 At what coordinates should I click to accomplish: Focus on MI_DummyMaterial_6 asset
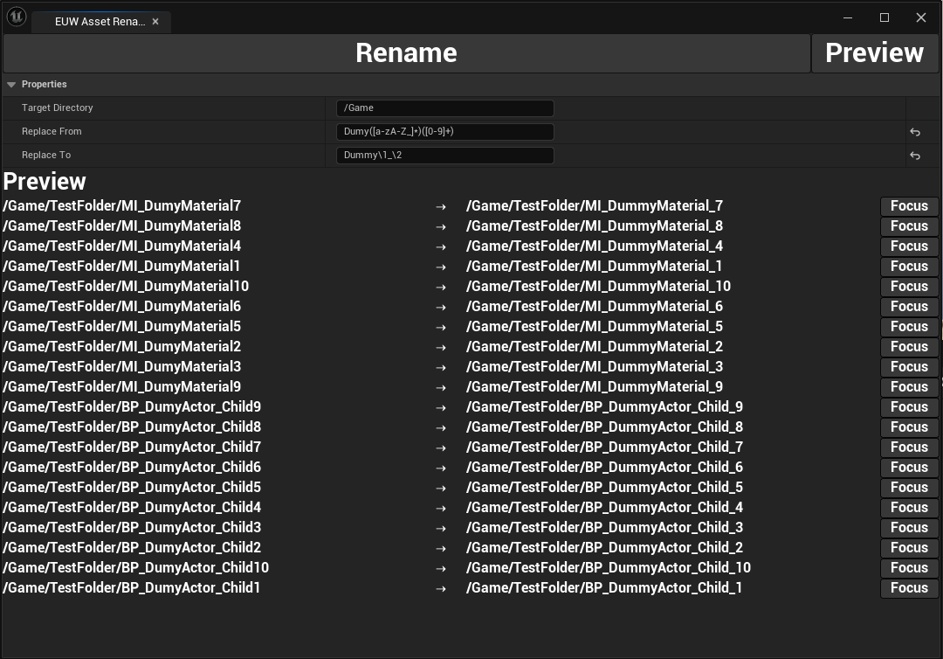pos(909,306)
